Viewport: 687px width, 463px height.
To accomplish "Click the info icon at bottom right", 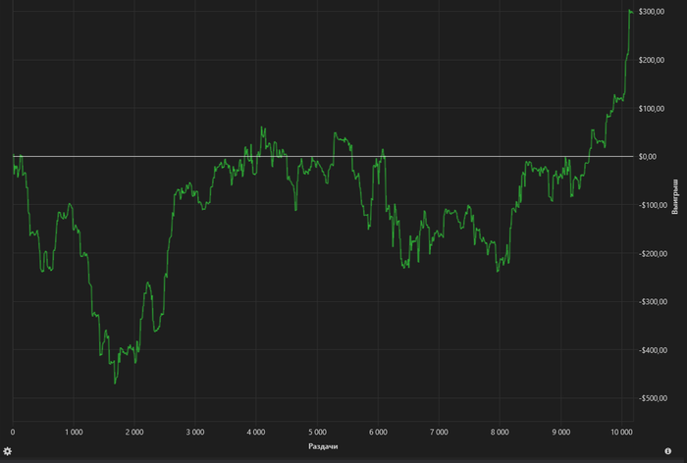I will click(x=667, y=450).
